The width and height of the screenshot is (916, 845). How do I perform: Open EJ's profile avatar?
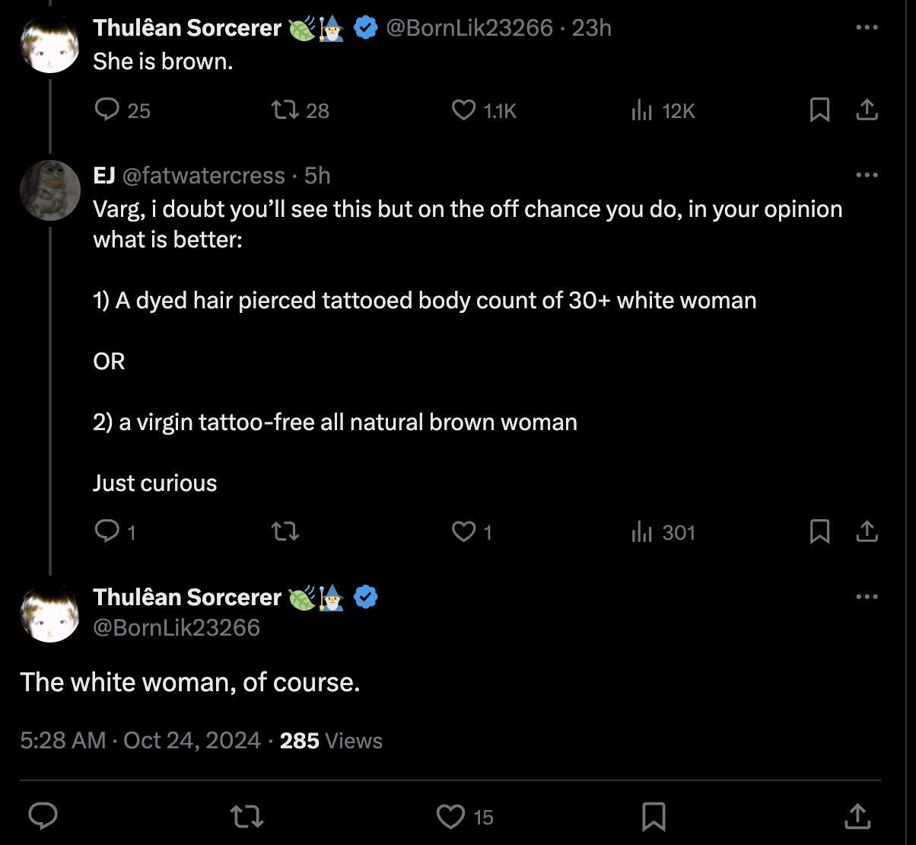click(50, 190)
